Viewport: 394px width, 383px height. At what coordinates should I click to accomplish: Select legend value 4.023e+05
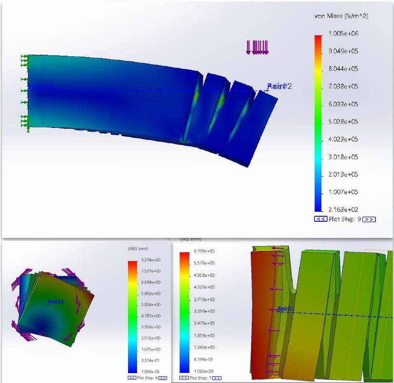[343, 139]
